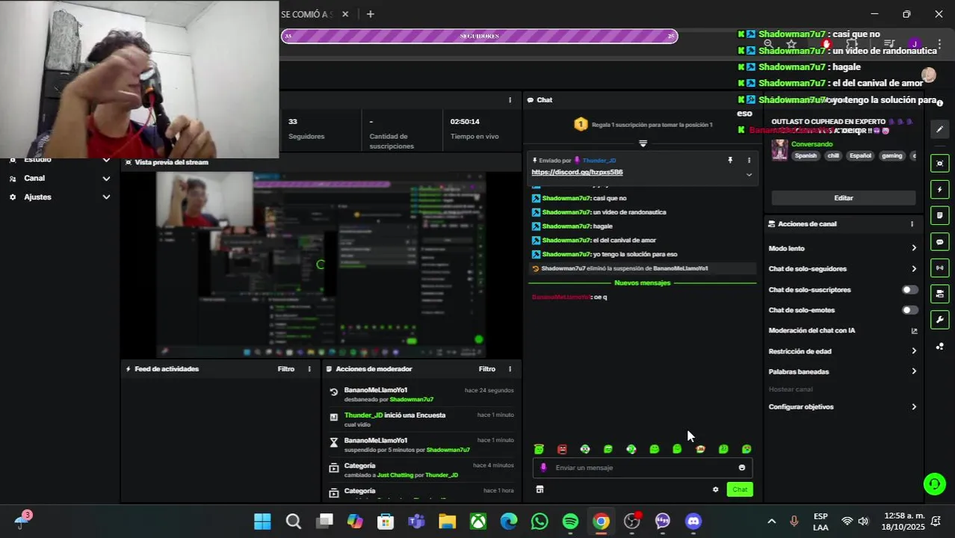Click the Seguidores goal progress bar
955x538 pixels.
coord(479,36)
